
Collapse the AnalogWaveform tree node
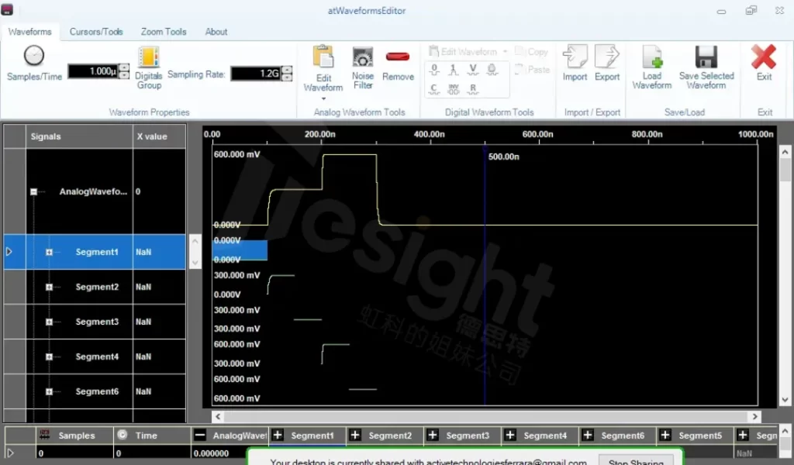click(33, 191)
